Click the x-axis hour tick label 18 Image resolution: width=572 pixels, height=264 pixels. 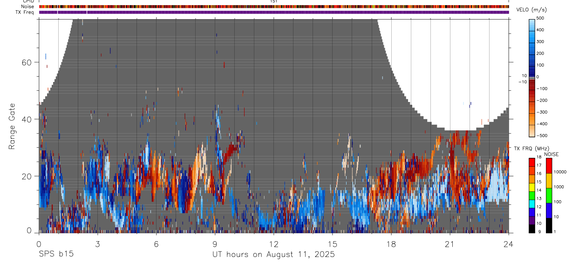tap(391, 244)
